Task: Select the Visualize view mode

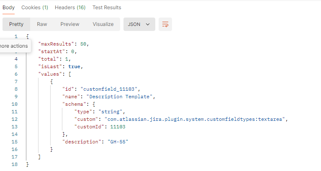Action: pos(103,24)
